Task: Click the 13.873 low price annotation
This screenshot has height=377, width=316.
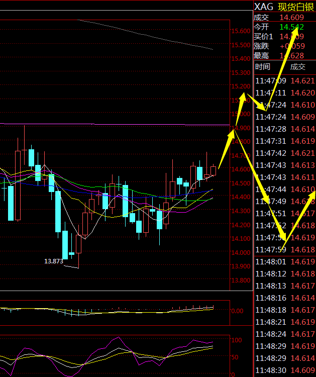Action: [x=54, y=261]
